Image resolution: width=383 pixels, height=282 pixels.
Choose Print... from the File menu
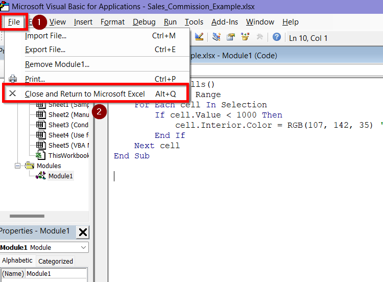click(97, 79)
